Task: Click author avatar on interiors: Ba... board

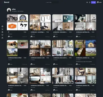Action: [9, 90]
